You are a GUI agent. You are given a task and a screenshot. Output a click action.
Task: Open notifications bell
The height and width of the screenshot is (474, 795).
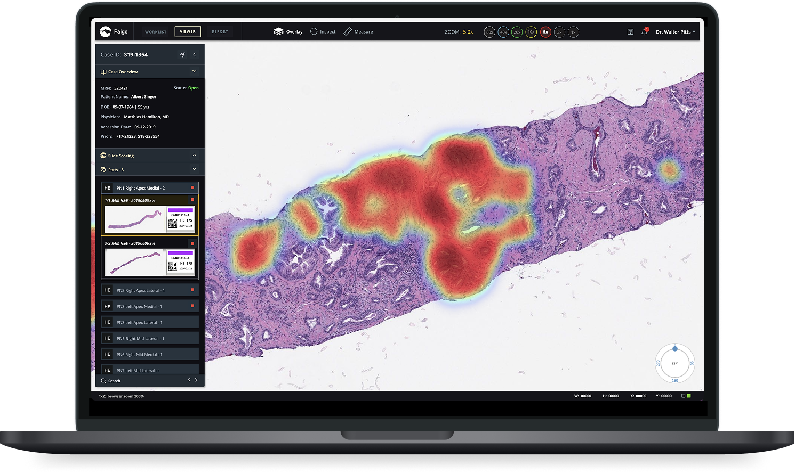644,32
